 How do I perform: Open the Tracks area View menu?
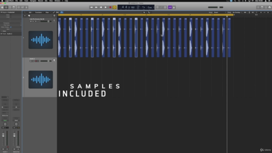[x=48, y=12]
